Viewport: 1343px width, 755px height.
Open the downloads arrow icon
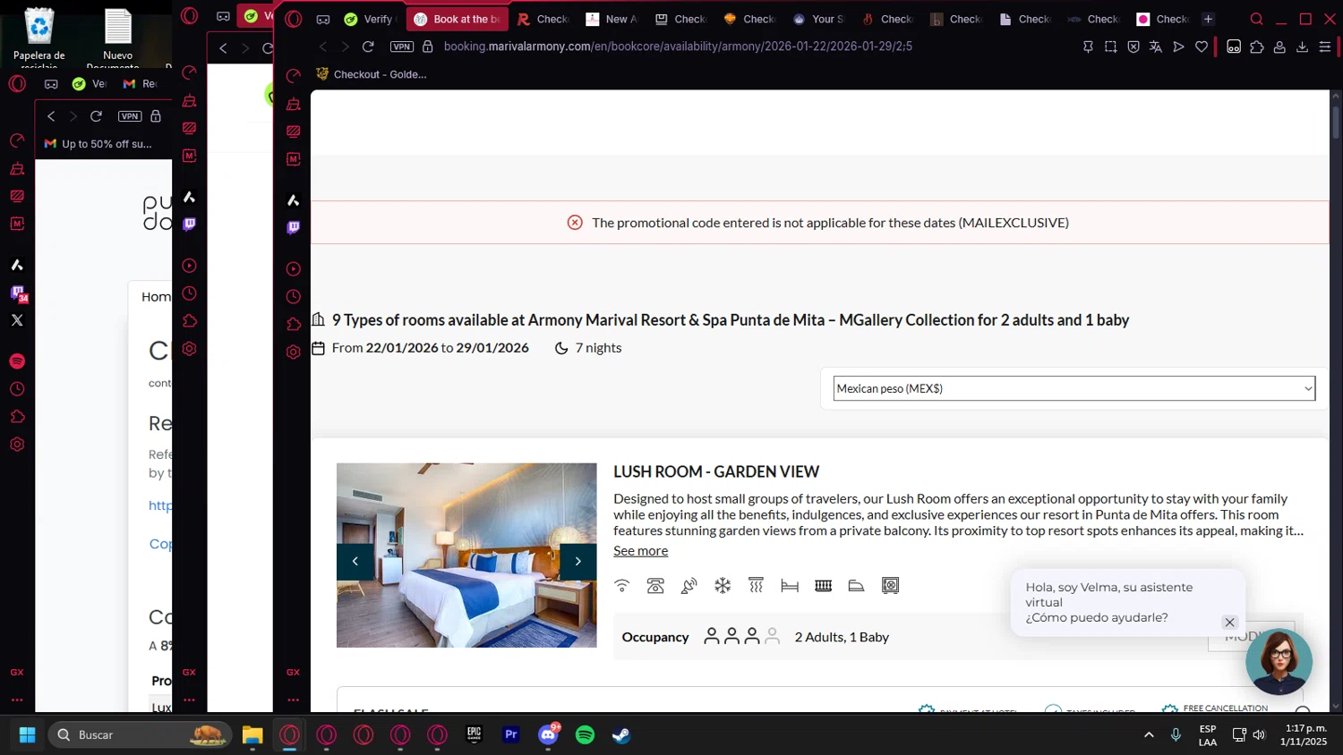[x=1302, y=47]
